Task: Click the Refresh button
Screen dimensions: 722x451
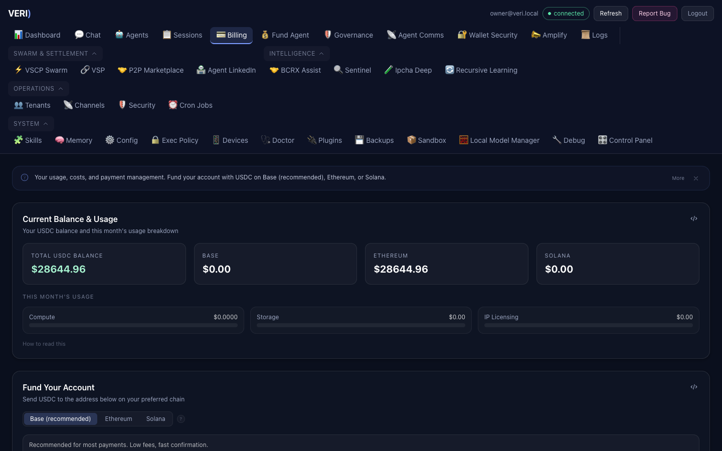Action: click(x=611, y=14)
